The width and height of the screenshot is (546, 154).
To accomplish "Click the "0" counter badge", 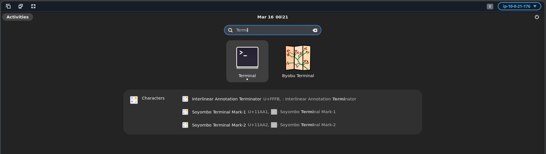I will point(490,7).
